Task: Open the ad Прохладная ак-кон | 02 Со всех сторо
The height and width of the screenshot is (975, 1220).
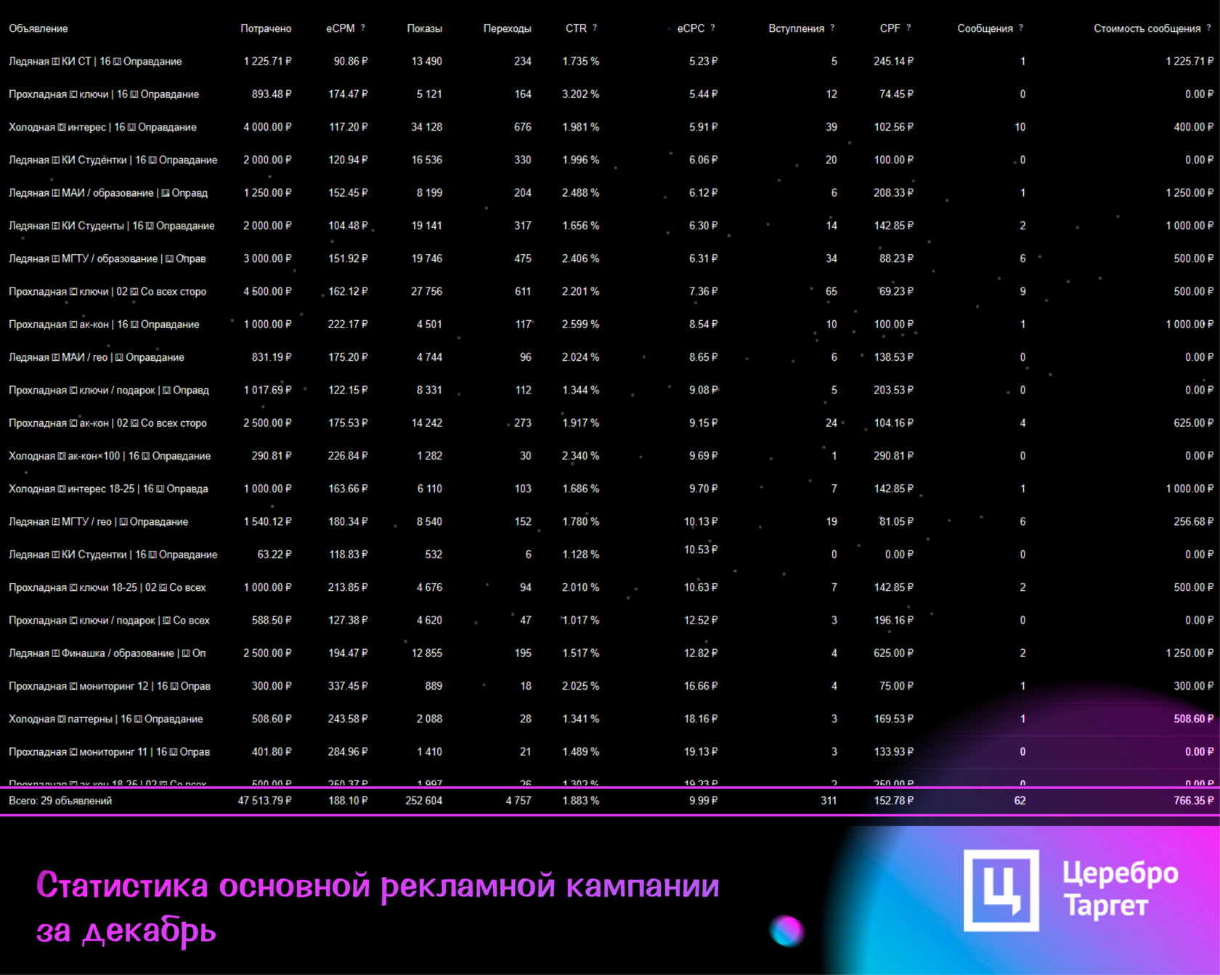Action: tap(107, 423)
